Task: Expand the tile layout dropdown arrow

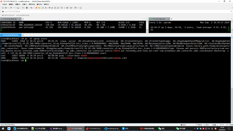Action: [77, 8]
